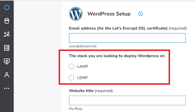
Task: Open the server rack icon in the sidebar
Action: [7, 48]
